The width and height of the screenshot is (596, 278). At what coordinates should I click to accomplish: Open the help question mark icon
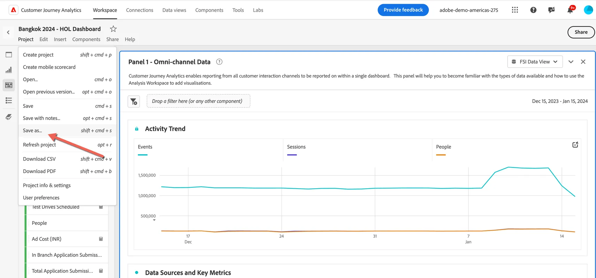[533, 10]
